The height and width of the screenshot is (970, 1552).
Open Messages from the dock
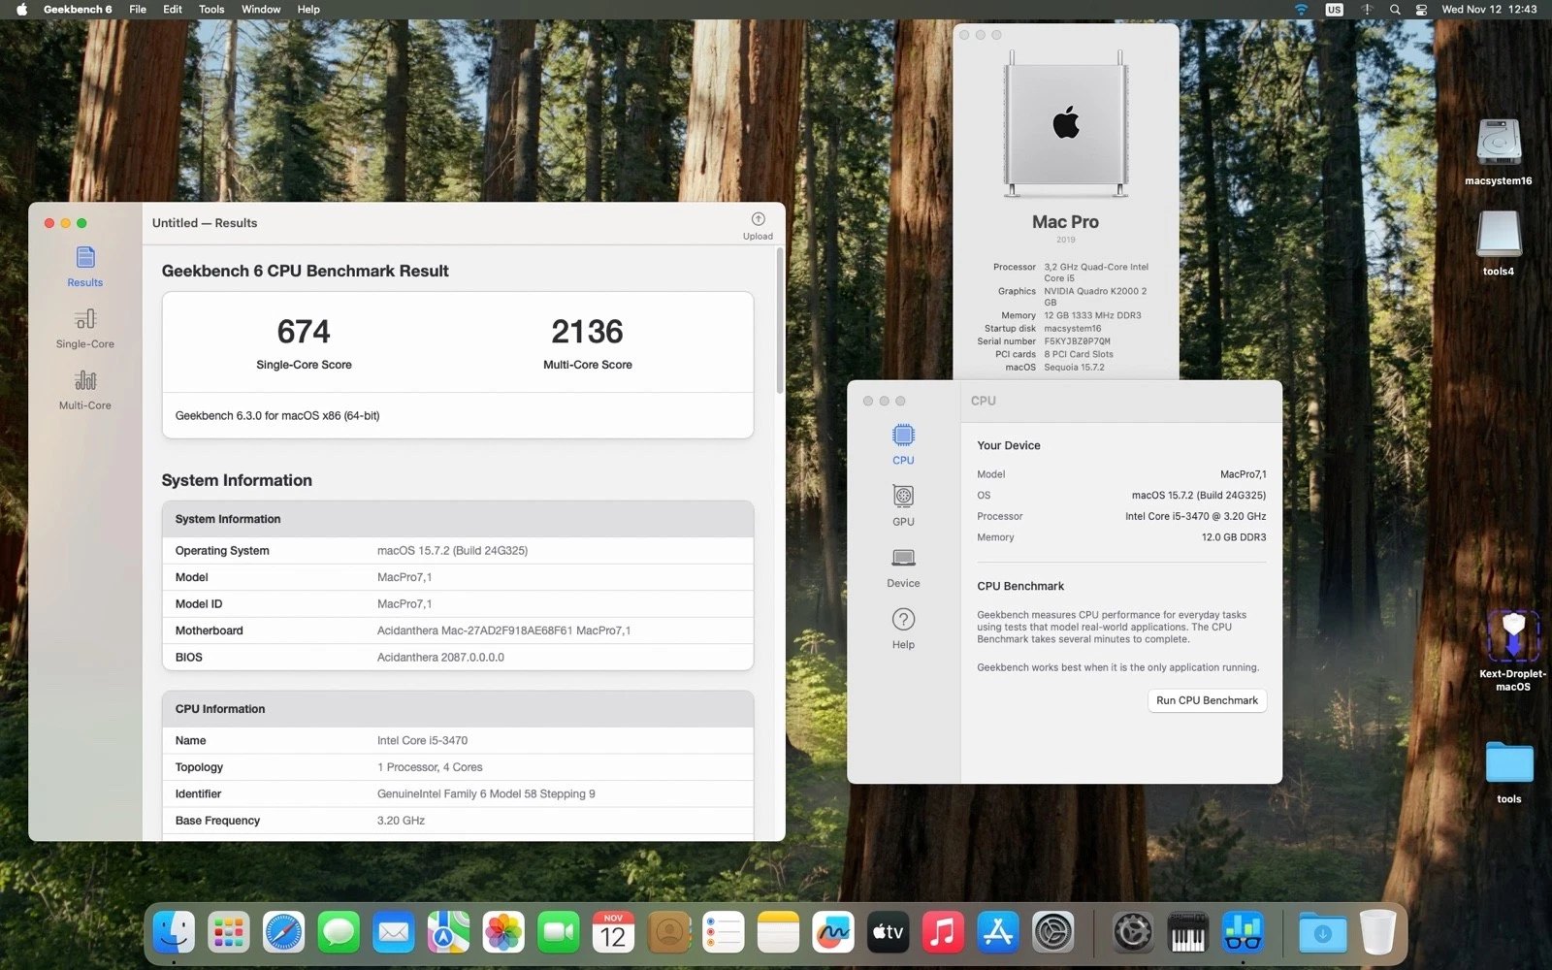pos(339,933)
